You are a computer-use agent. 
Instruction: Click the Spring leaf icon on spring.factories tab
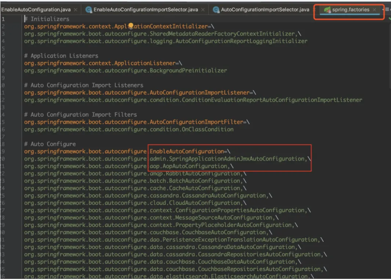tap(327, 10)
